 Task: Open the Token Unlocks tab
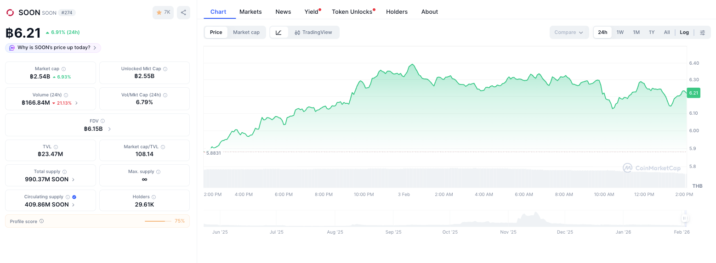pos(353,11)
